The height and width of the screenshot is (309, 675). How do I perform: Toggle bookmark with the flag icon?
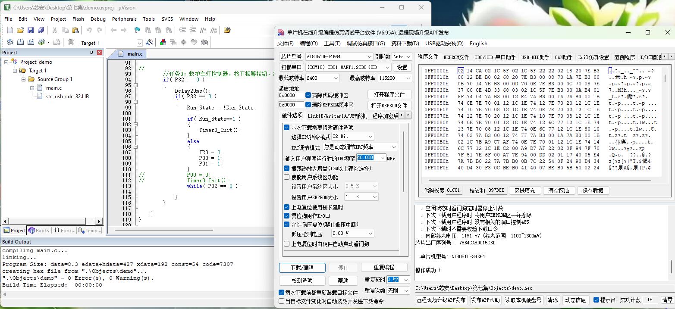(x=137, y=30)
